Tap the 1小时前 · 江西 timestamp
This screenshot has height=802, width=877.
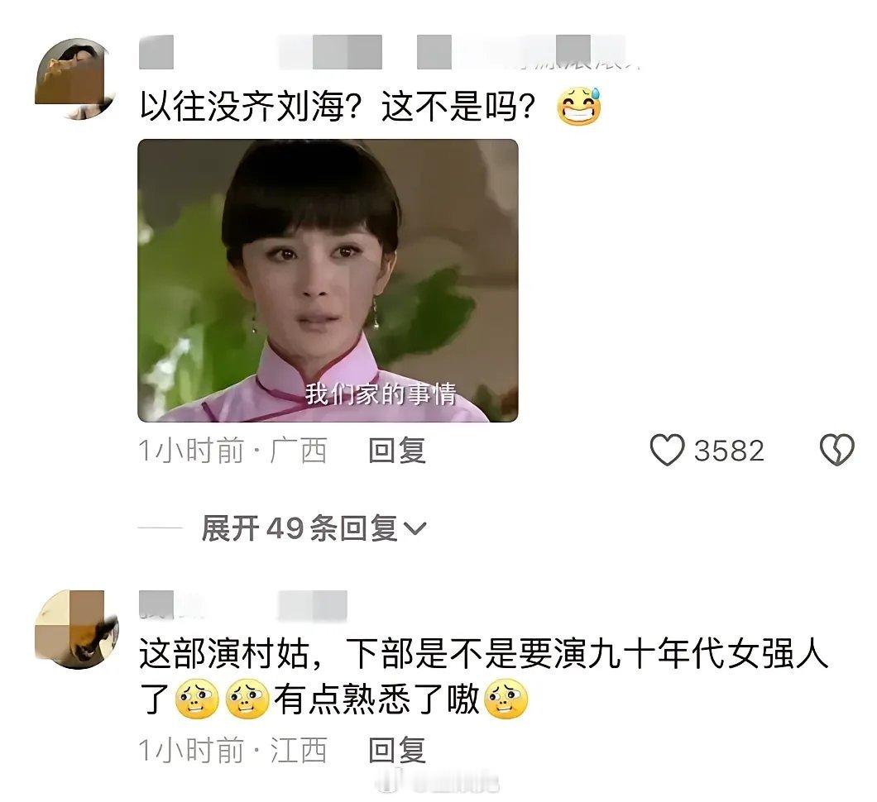(232, 749)
